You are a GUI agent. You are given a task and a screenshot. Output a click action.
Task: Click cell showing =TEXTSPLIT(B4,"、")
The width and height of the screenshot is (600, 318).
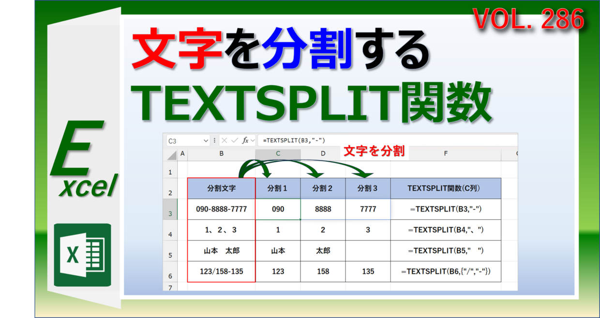[446, 230]
